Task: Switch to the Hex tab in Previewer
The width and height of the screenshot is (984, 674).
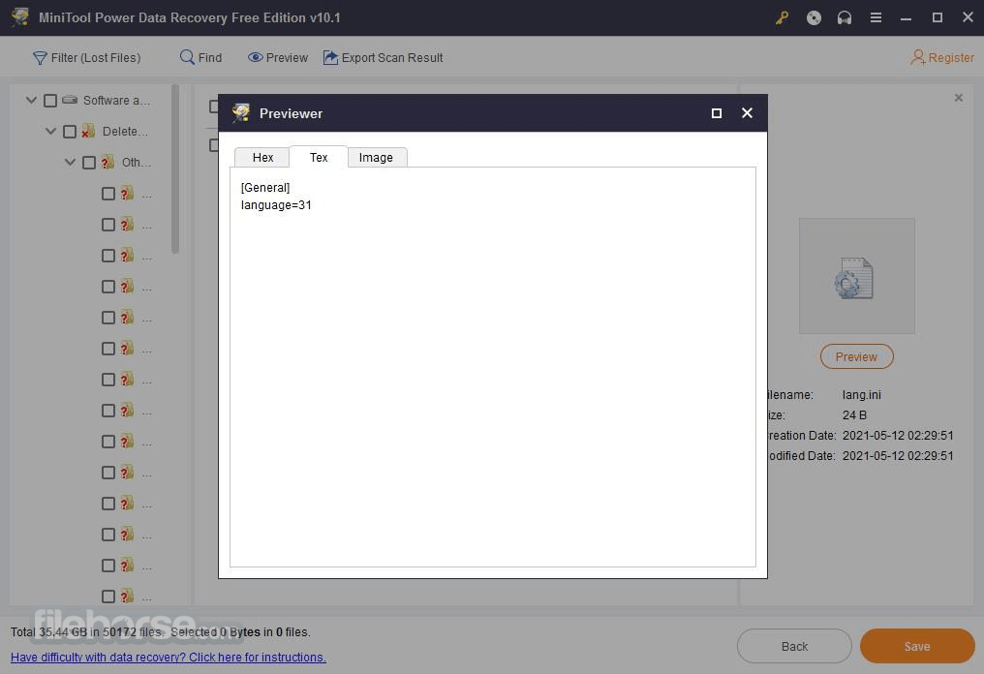Action: tap(262, 158)
